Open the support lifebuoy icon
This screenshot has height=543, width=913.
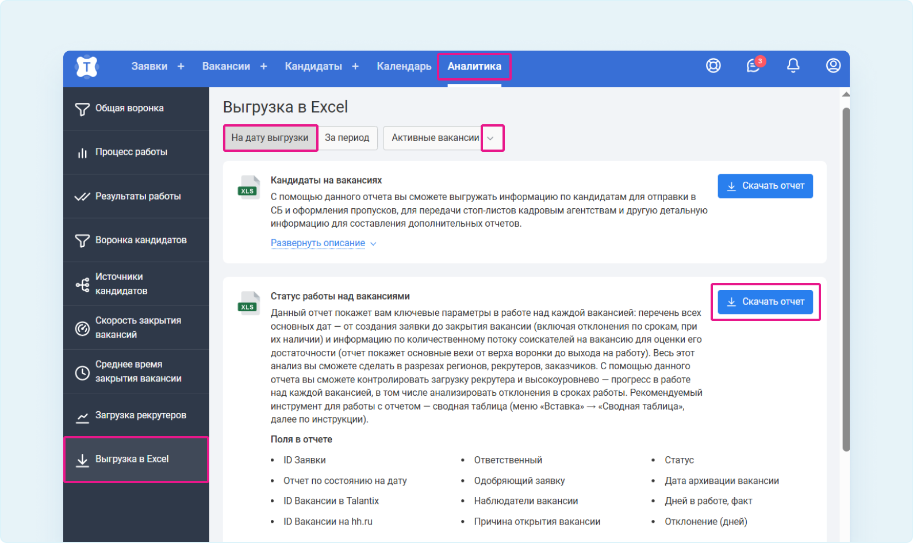pyautogui.click(x=713, y=66)
